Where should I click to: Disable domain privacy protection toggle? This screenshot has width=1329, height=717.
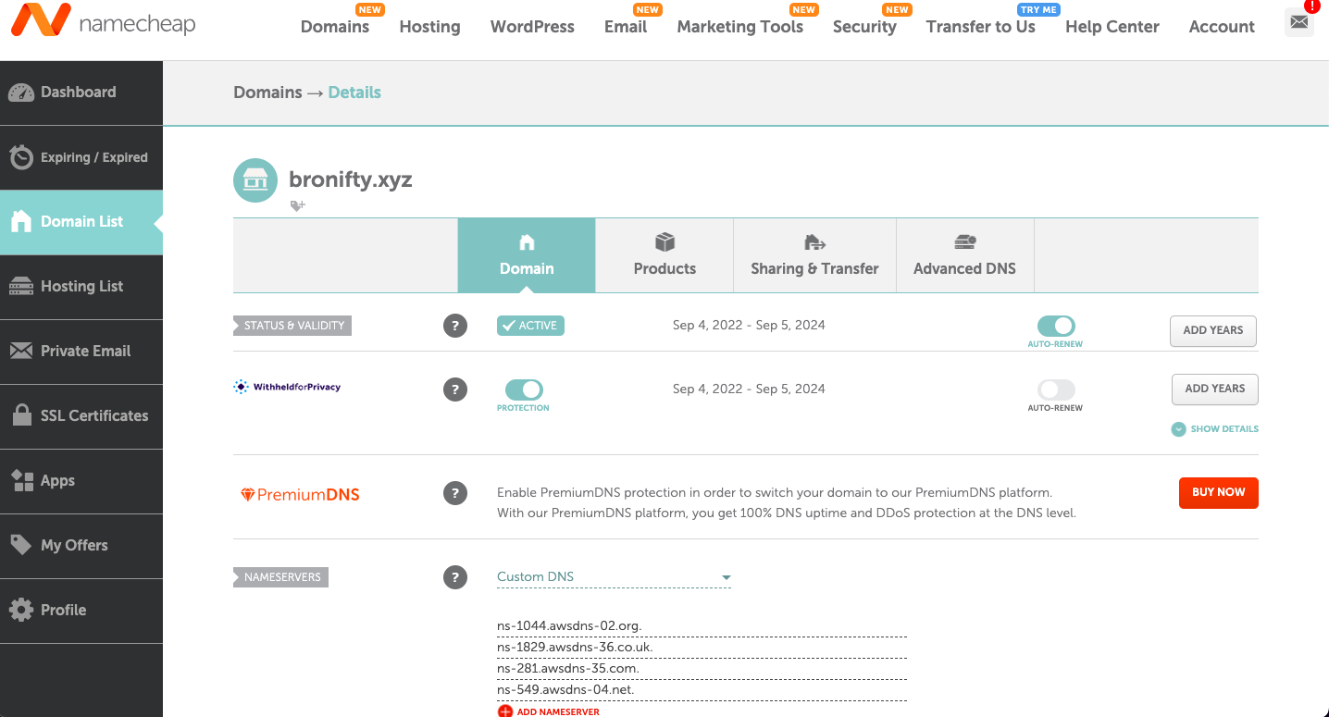pos(523,390)
